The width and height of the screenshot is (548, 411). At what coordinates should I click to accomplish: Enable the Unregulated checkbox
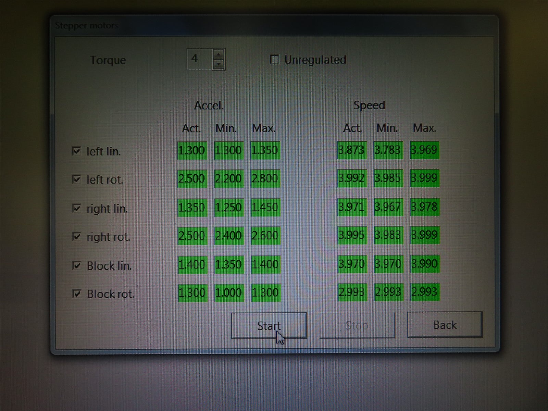(274, 60)
